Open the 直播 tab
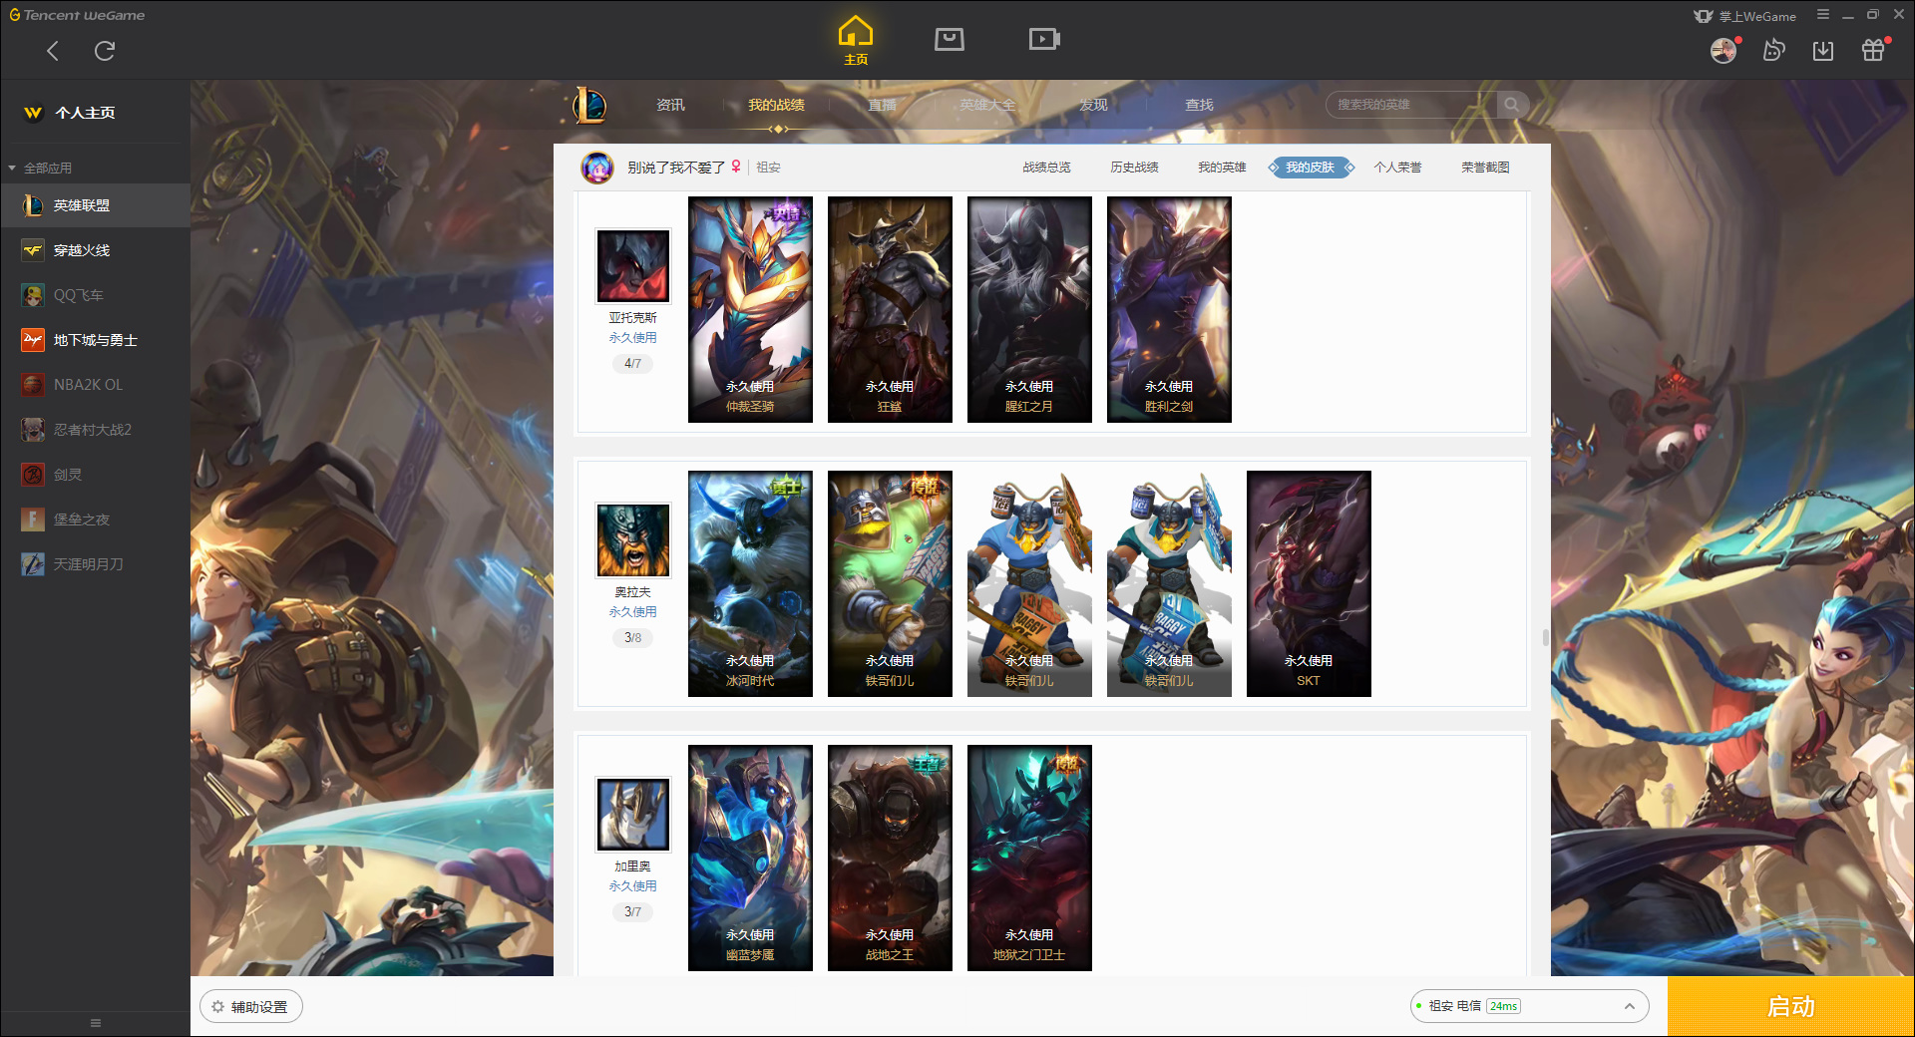Screen dimensions: 1915x1037 [882, 105]
